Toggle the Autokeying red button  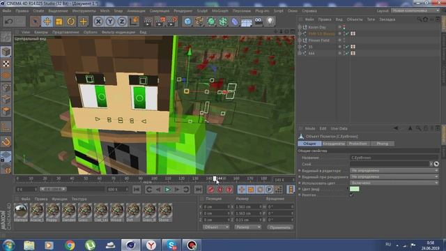tap(220, 189)
